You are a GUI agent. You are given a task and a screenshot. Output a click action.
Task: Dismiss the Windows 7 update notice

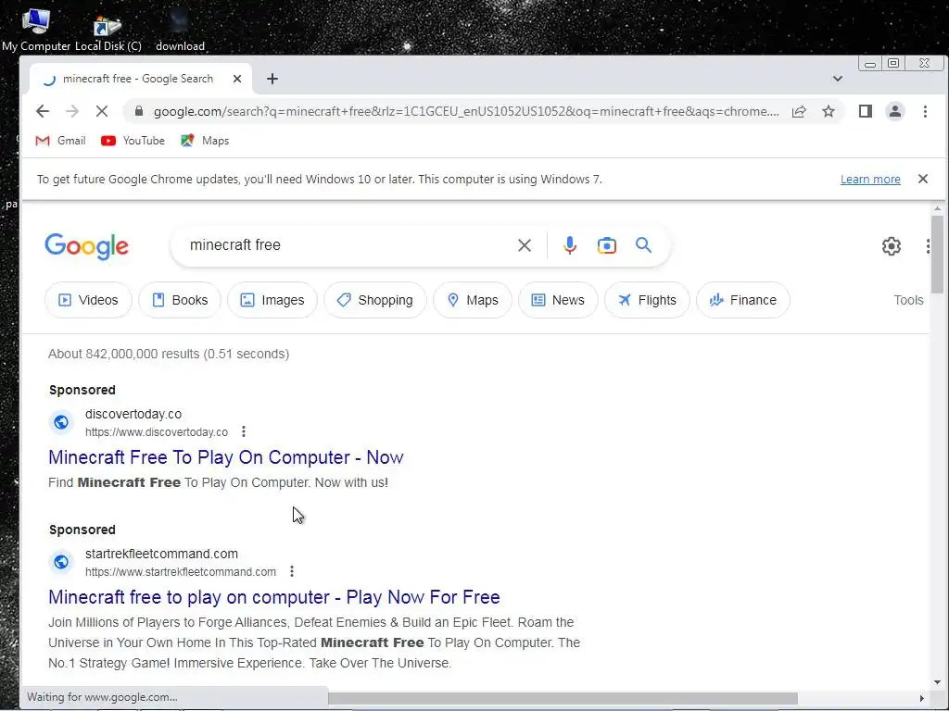923,179
